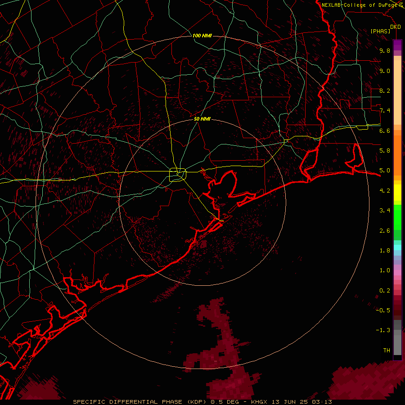Click the product title SPECIFIC DIFFERENTIAL PHASE (KDP)
The height and width of the screenshot is (405, 405).
[140, 402]
